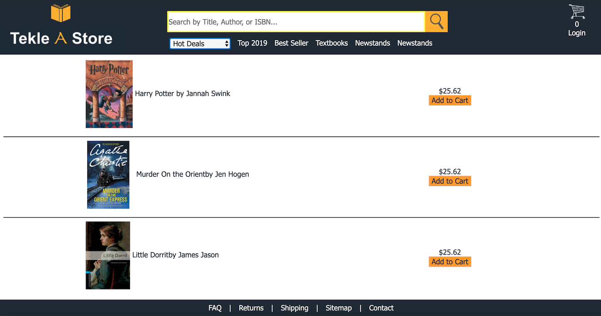Open the shopping cart icon

click(576, 11)
